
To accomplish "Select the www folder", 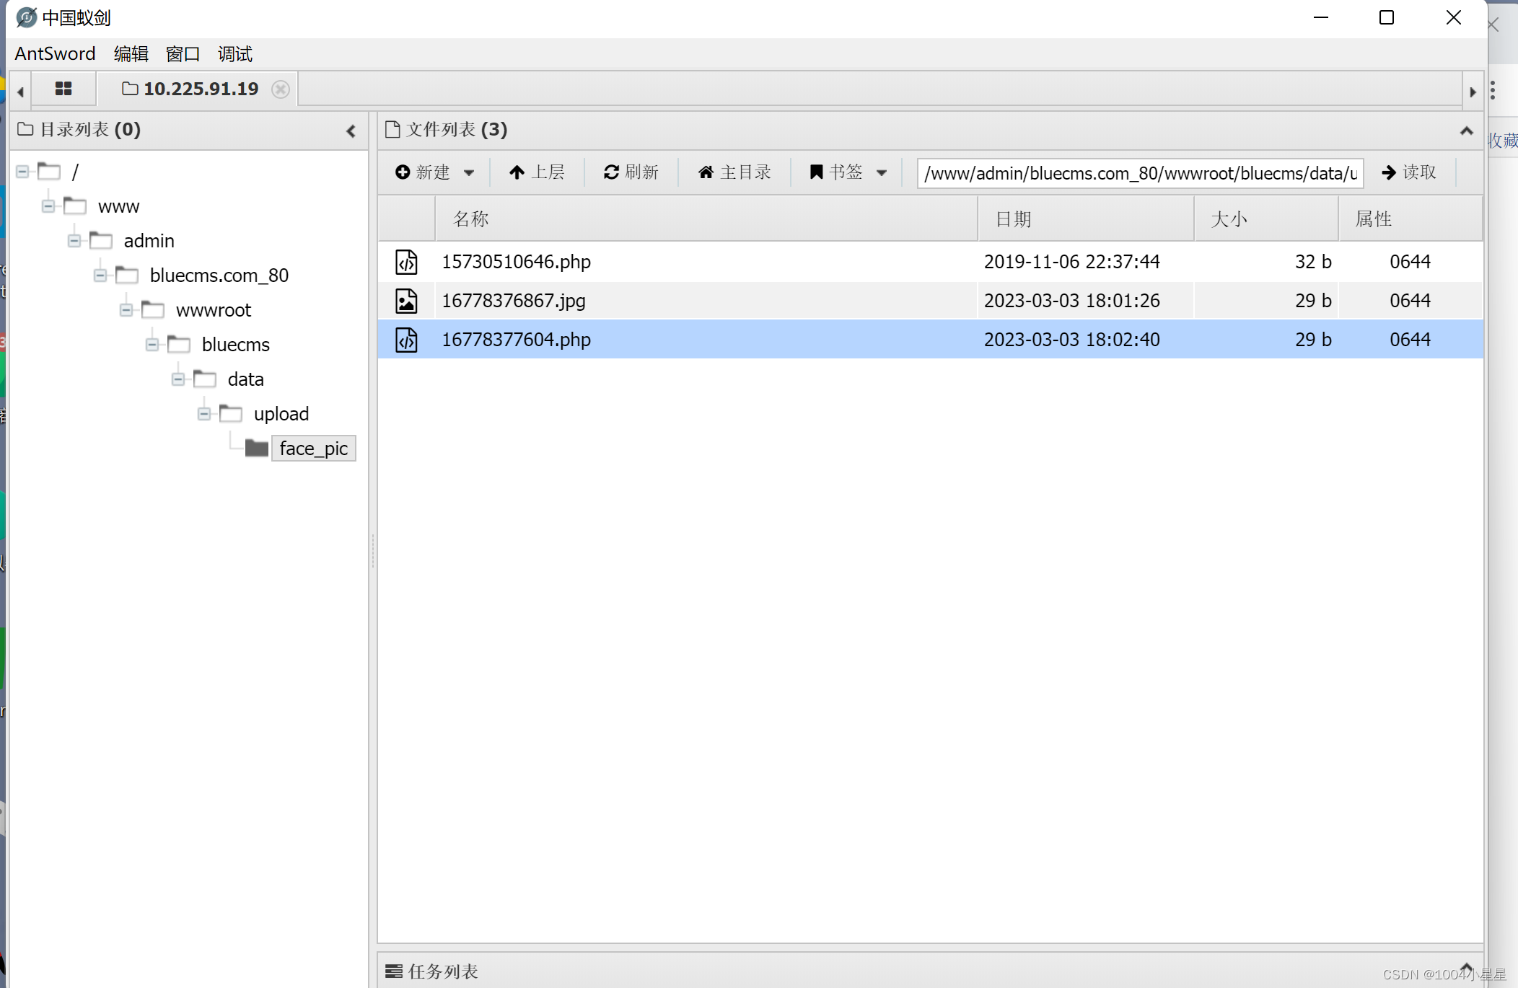I will coord(118,206).
